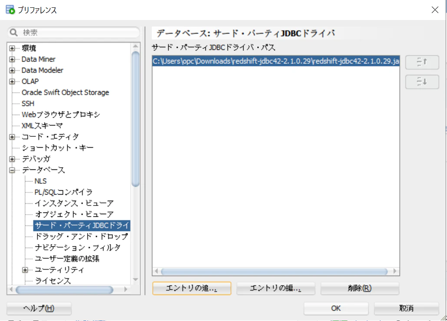The image size is (447, 321).
Task: Expand the OLAP tree node
Action: click(x=12, y=82)
